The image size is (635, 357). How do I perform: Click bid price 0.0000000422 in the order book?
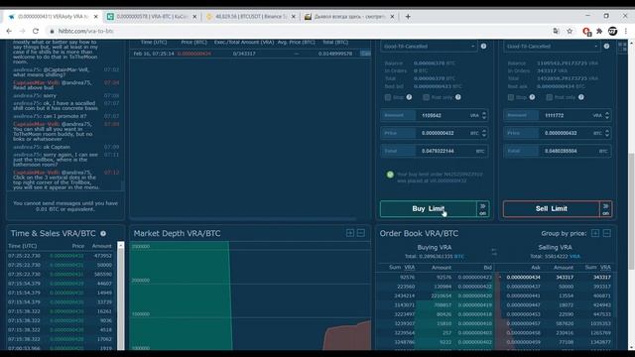pyautogui.click(x=474, y=287)
